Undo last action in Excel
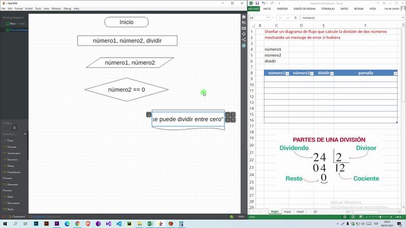406x228 pixels. (263, 3)
